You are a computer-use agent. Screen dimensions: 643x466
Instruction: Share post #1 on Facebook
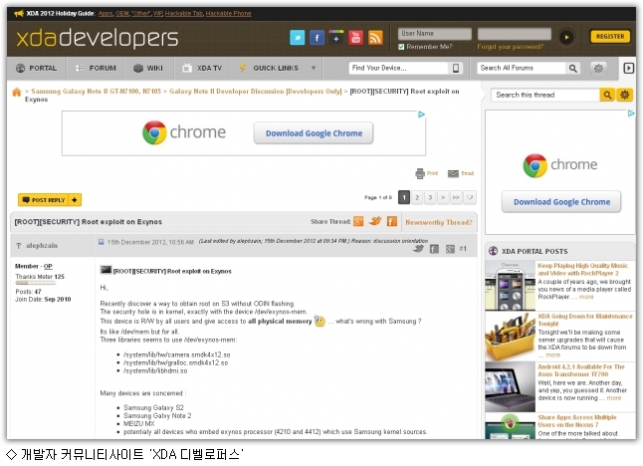tap(434, 249)
